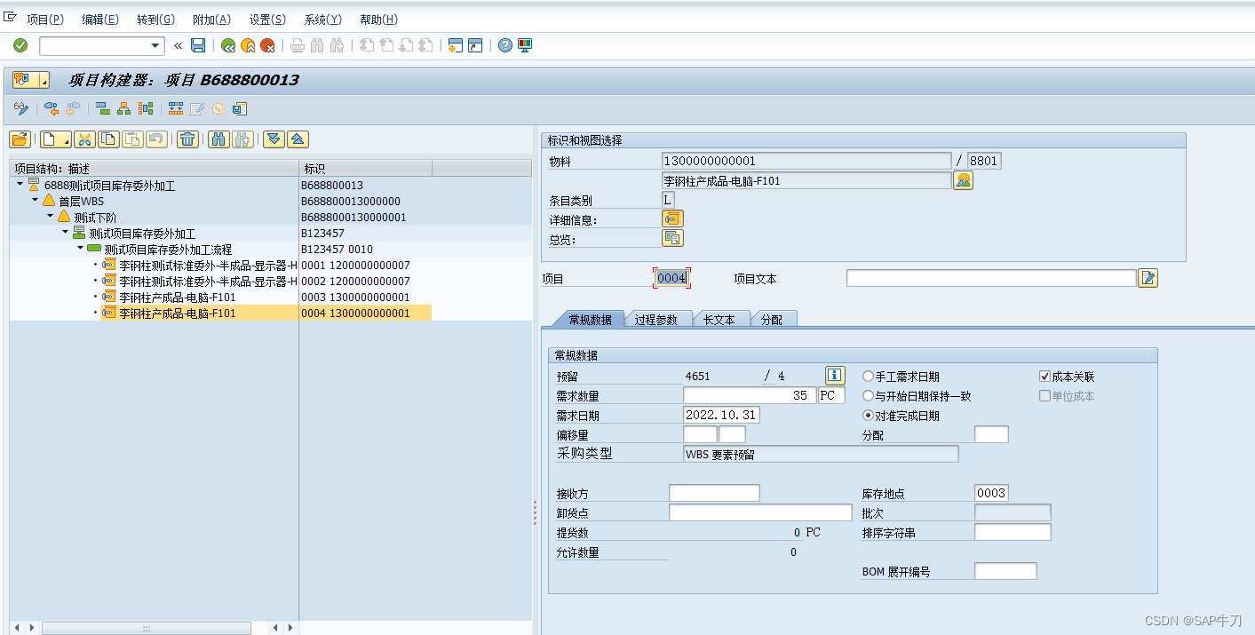Switch to the 长文本 tab

click(719, 320)
